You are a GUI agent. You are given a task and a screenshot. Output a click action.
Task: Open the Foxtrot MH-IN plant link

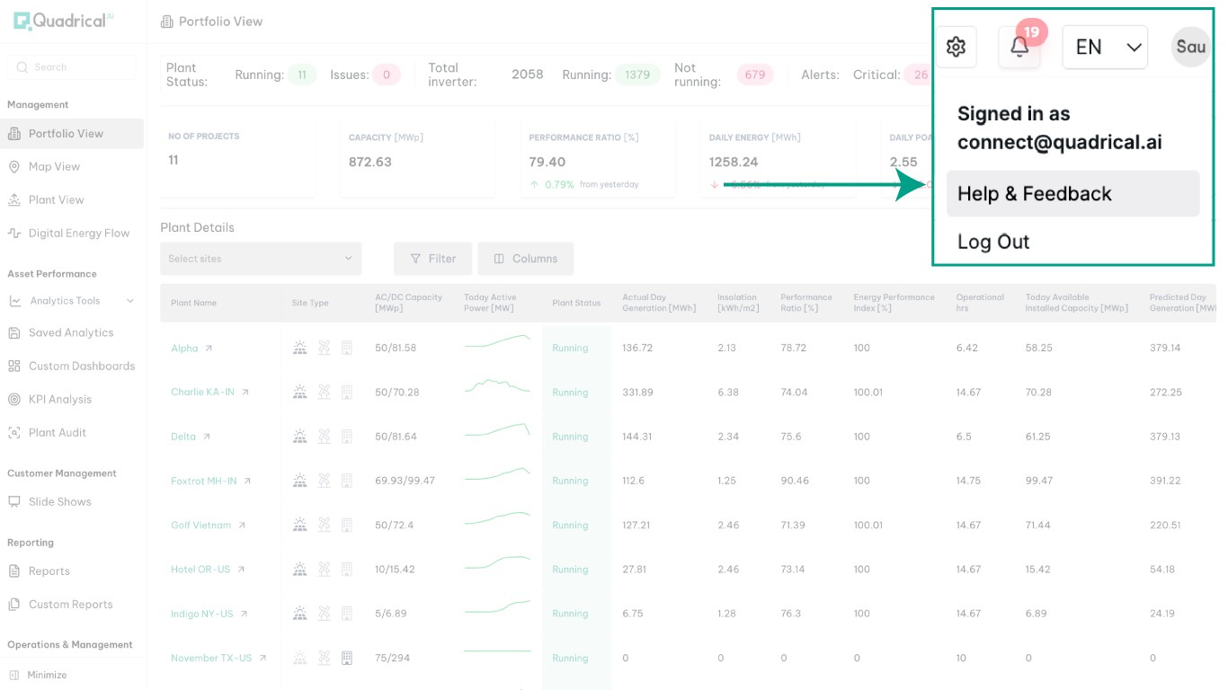click(x=204, y=482)
